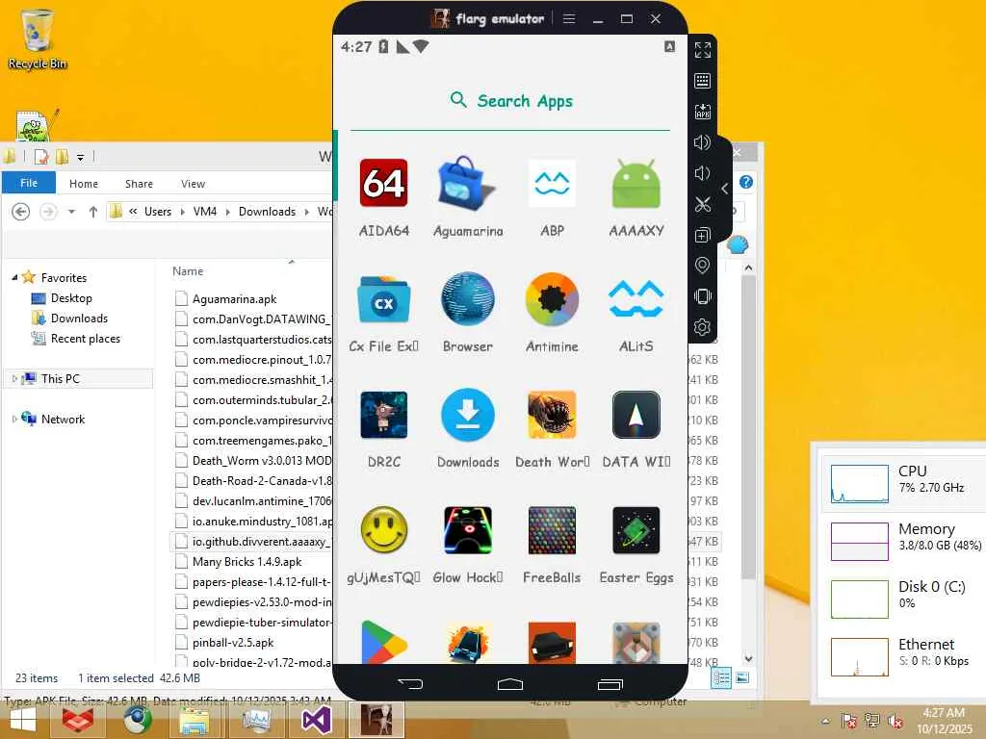The width and height of the screenshot is (986, 739).
Task: Click the emulator volume up icon
Action: [x=702, y=142]
